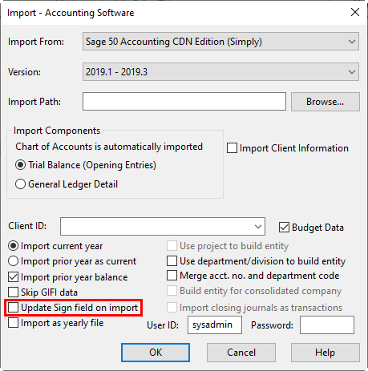
Task: Open the Import From dropdown
Action: (220, 42)
